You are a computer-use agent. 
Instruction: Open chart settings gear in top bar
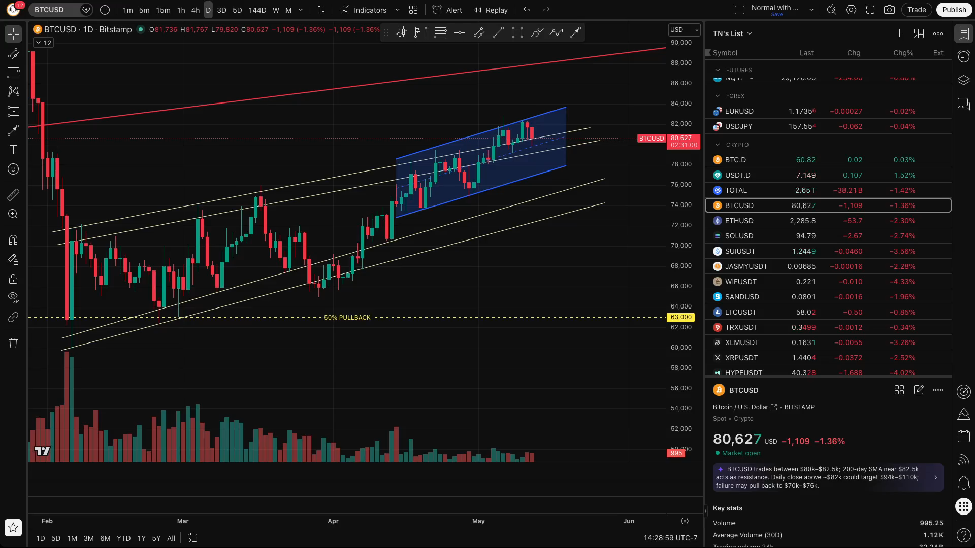[851, 10]
